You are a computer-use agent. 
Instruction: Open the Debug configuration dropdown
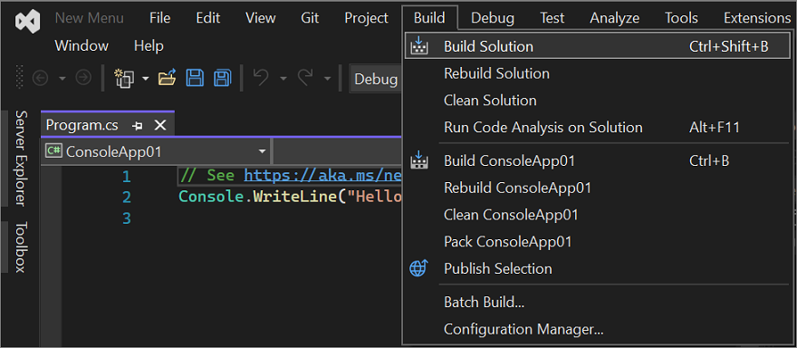pos(376,79)
